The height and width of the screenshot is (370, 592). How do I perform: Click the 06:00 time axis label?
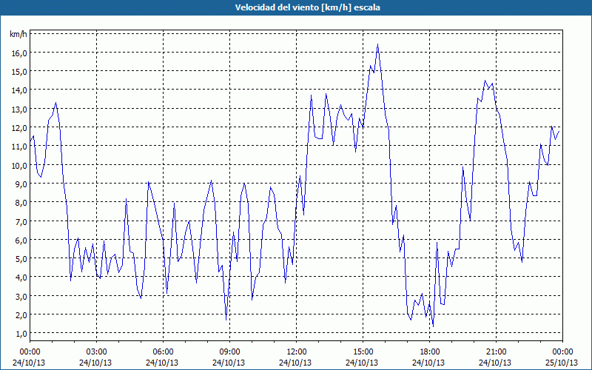163,352
